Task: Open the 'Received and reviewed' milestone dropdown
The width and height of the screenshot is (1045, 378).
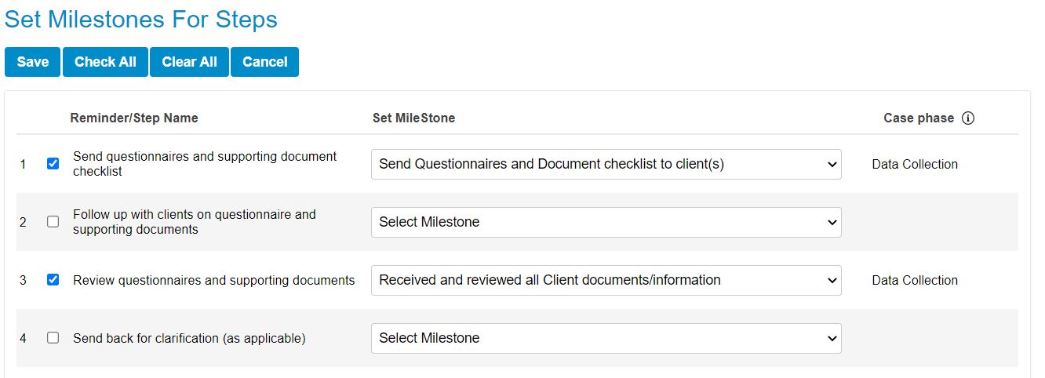Action: [x=606, y=280]
